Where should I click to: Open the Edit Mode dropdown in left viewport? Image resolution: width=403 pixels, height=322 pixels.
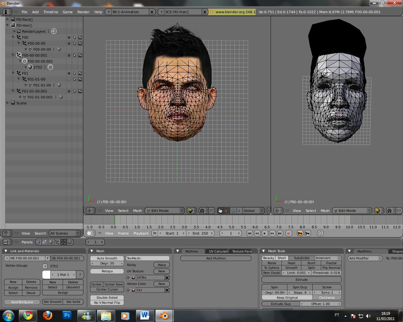[x=164, y=211]
